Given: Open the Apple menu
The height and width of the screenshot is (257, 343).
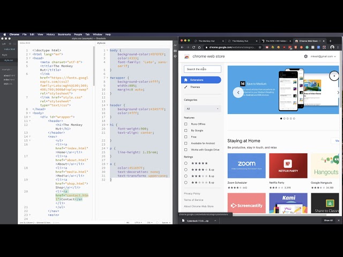Looking at the screenshot, I should click(x=5, y=34).
